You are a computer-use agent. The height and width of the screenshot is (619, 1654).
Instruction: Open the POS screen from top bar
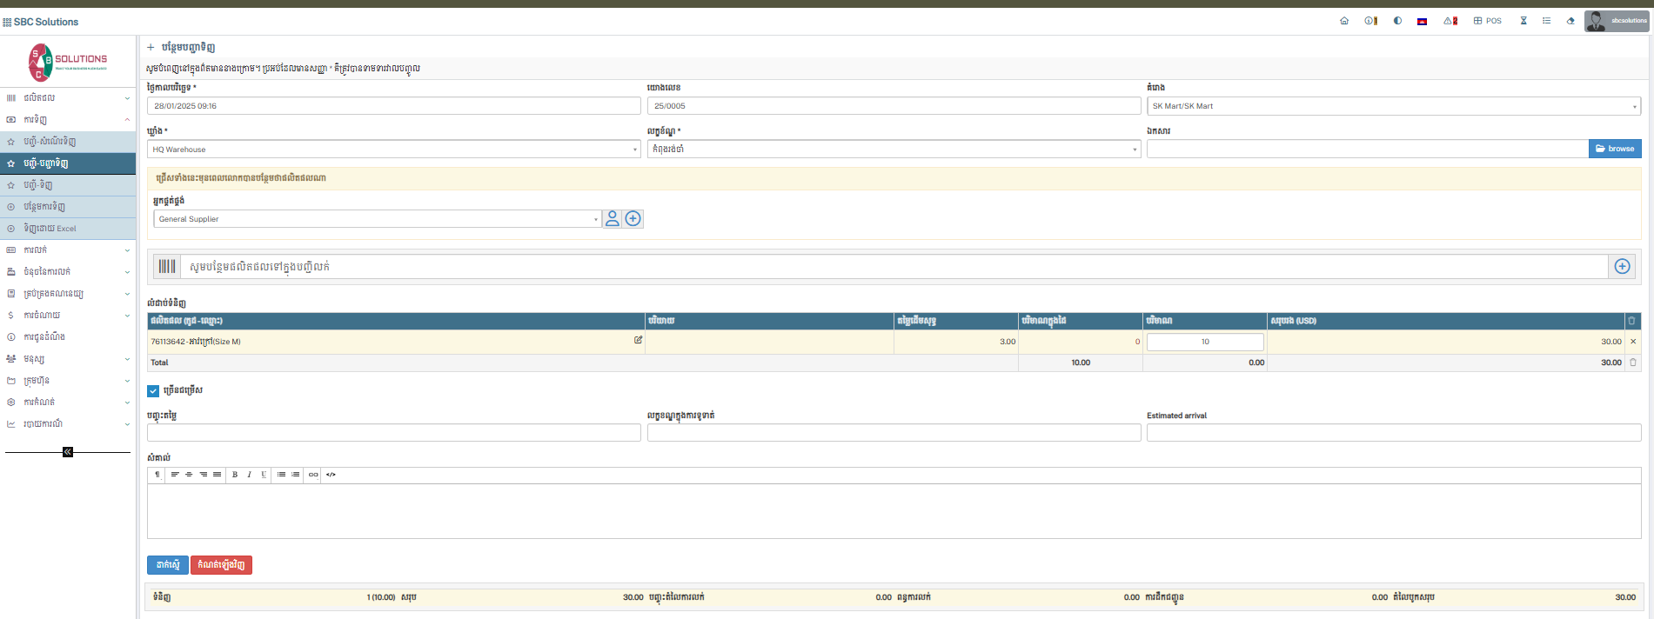[x=1487, y=21]
